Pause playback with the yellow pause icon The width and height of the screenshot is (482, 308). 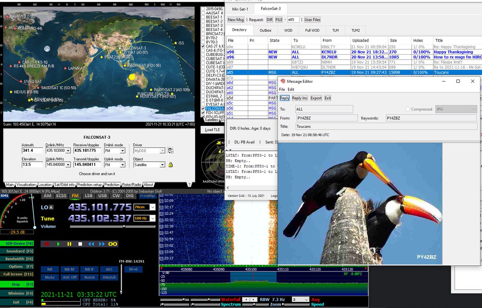click(69, 244)
